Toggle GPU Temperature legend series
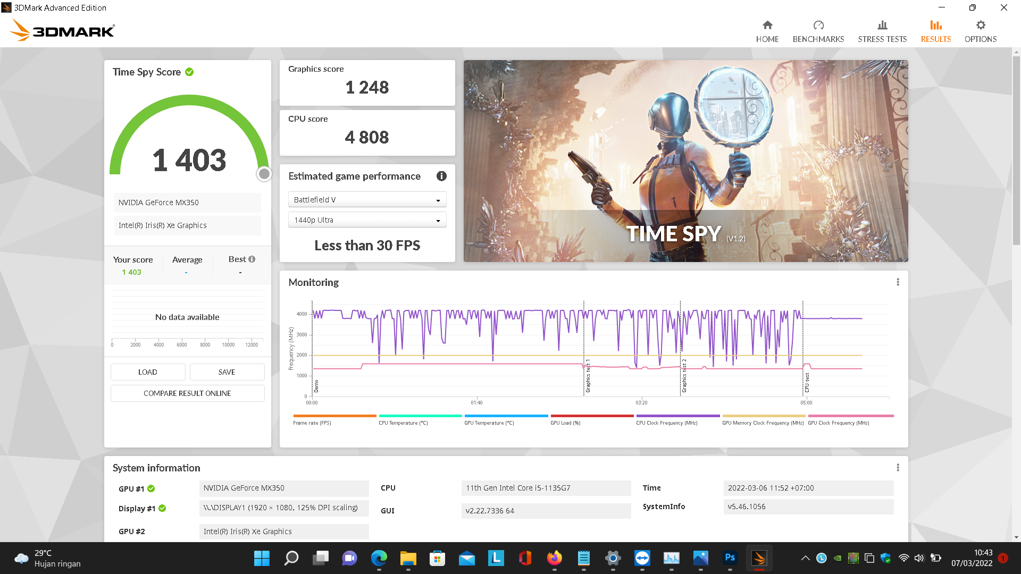 pyautogui.click(x=506, y=420)
